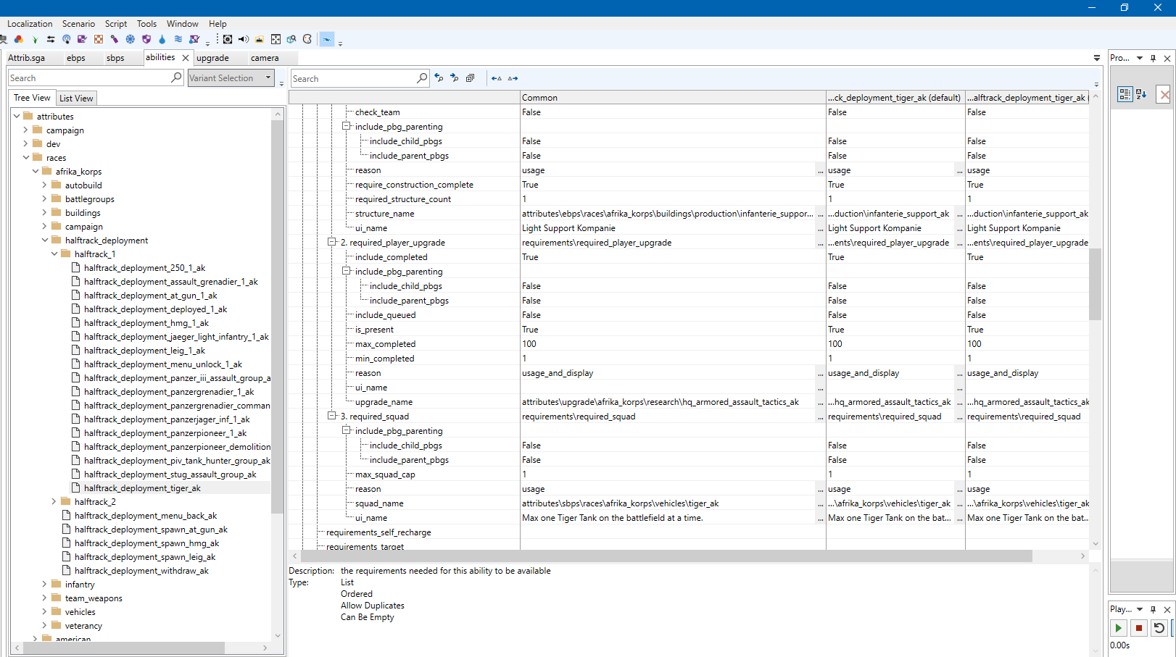The width and height of the screenshot is (1176, 657).
Task: Collapse the 3. required_squad node
Action: click(331, 416)
